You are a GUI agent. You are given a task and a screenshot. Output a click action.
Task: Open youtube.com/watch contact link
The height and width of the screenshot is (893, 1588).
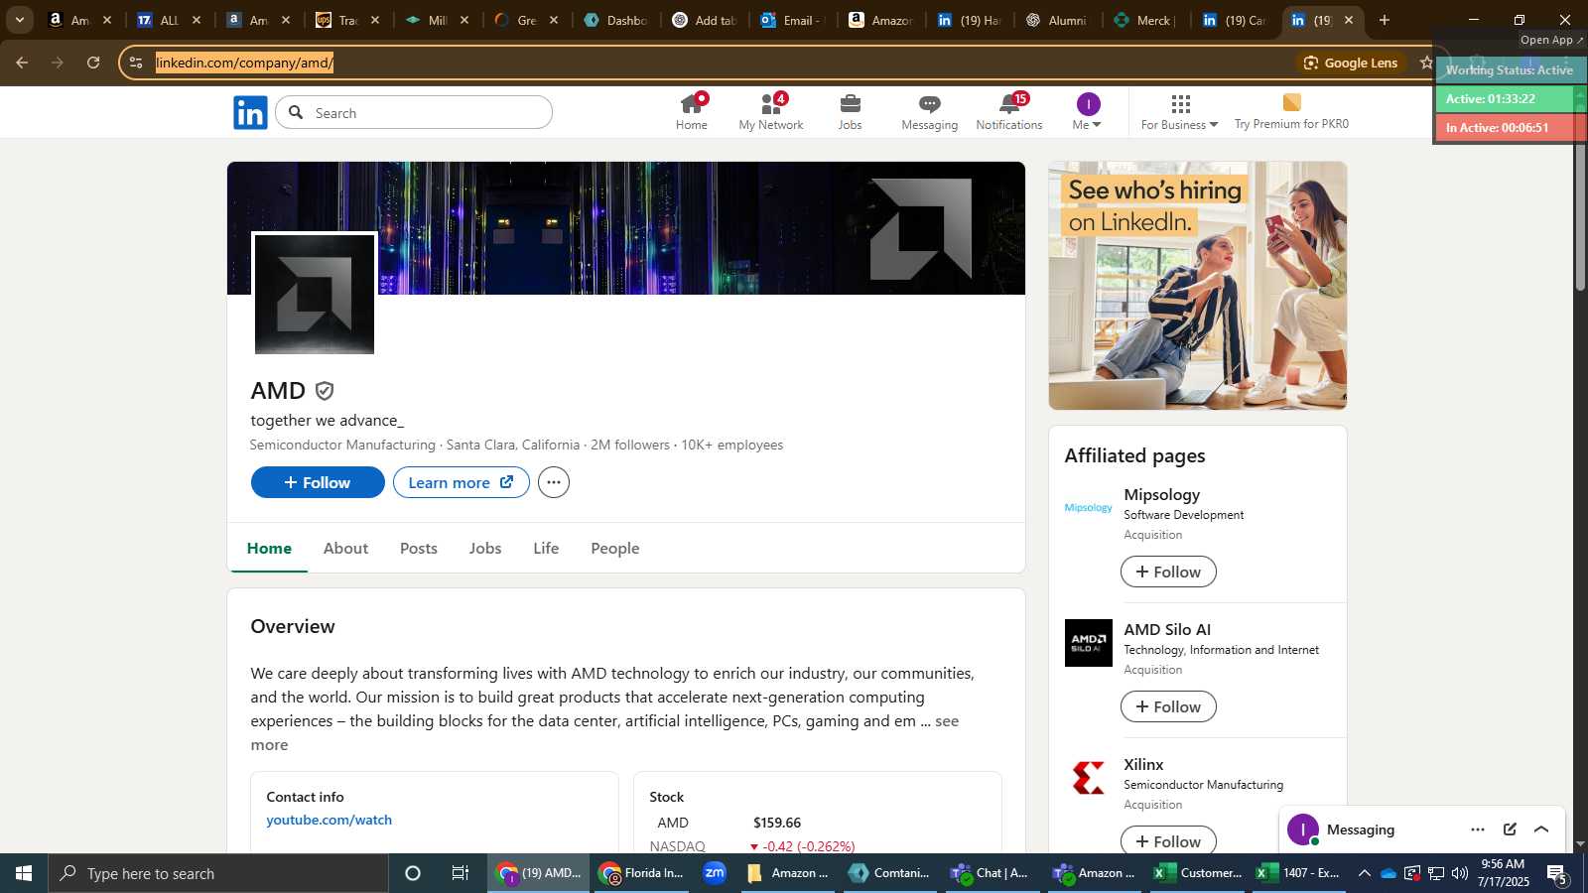[330, 820]
